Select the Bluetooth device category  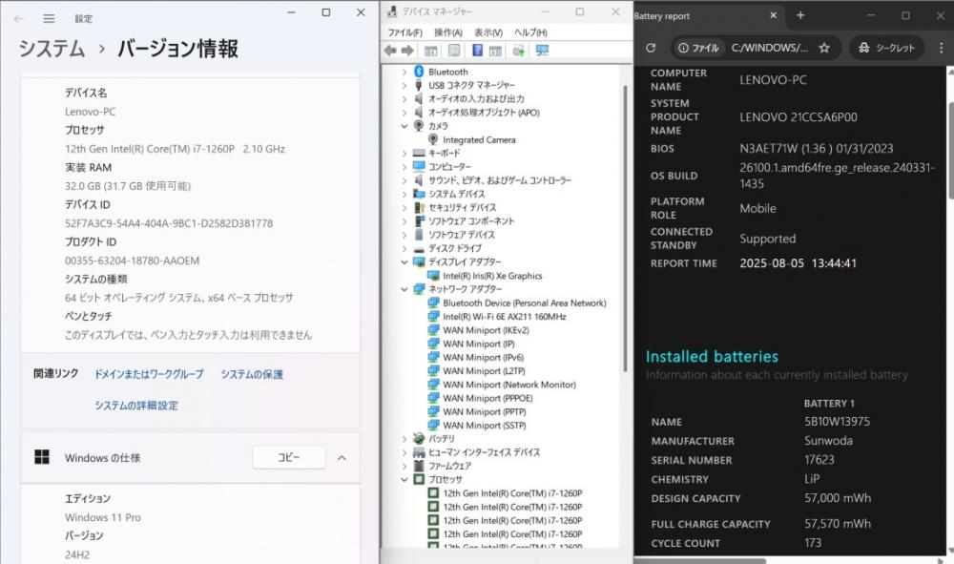(x=447, y=72)
